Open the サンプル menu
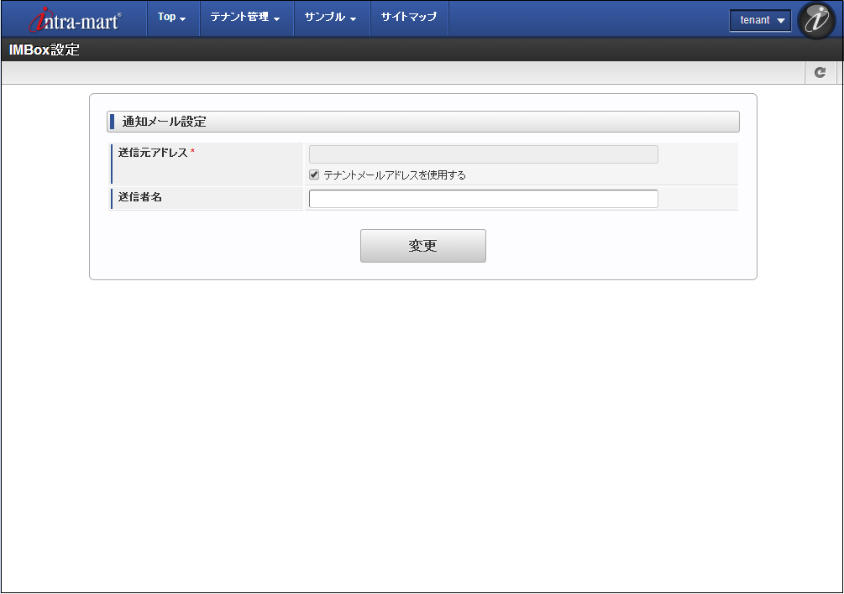The width and height of the screenshot is (844, 594). point(331,18)
